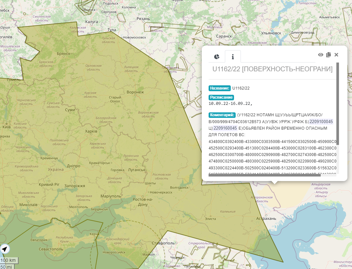
Task: Click Рязань city label on map
Action: pos(143,19)
